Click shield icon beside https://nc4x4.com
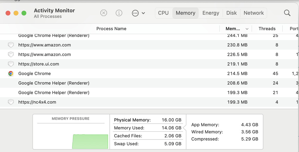 tap(11, 102)
